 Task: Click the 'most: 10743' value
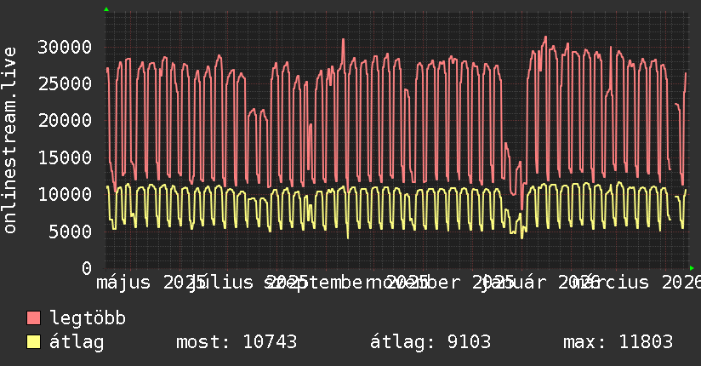click(x=237, y=342)
